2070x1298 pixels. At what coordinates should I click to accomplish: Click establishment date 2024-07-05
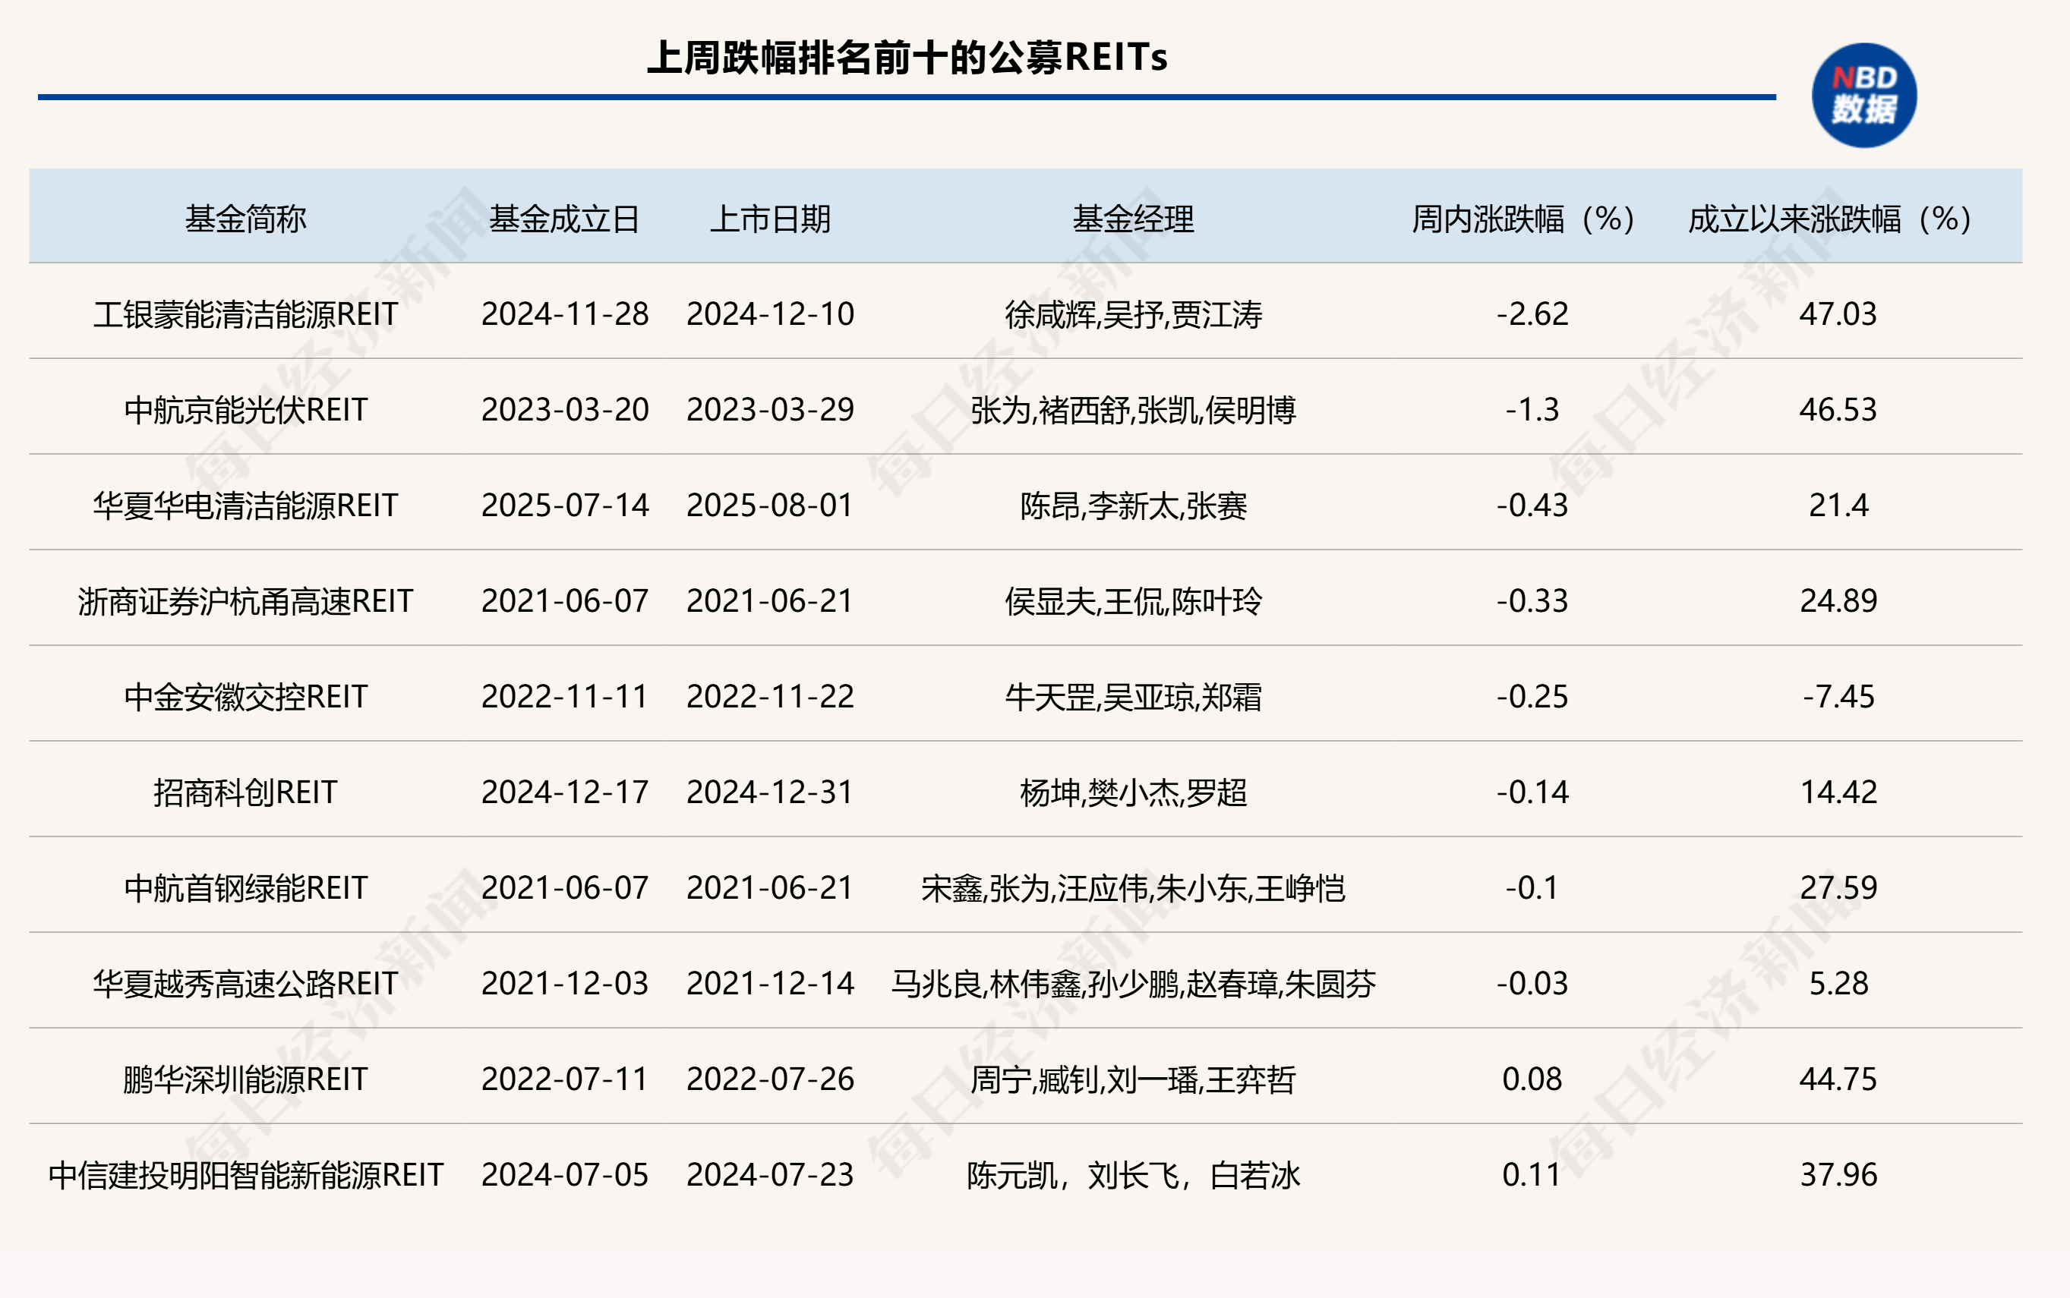(x=565, y=1174)
